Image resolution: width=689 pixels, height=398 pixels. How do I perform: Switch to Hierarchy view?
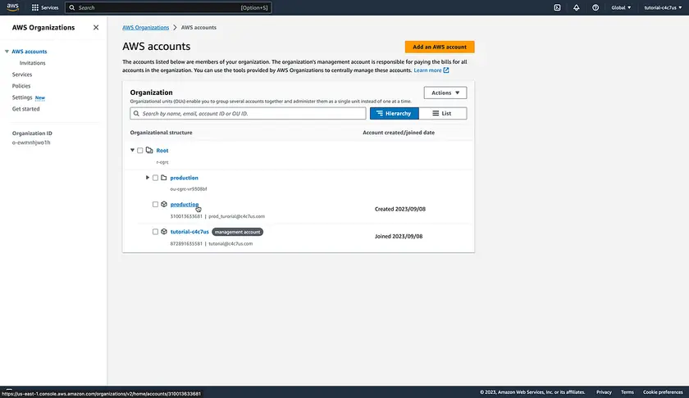point(395,113)
